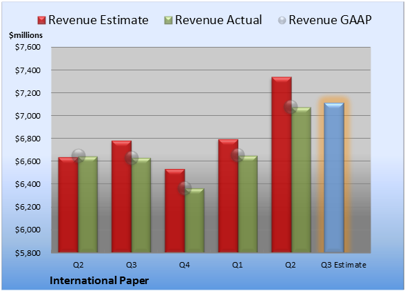
Task: Click the $6,800 axis value
Action: coord(28,139)
